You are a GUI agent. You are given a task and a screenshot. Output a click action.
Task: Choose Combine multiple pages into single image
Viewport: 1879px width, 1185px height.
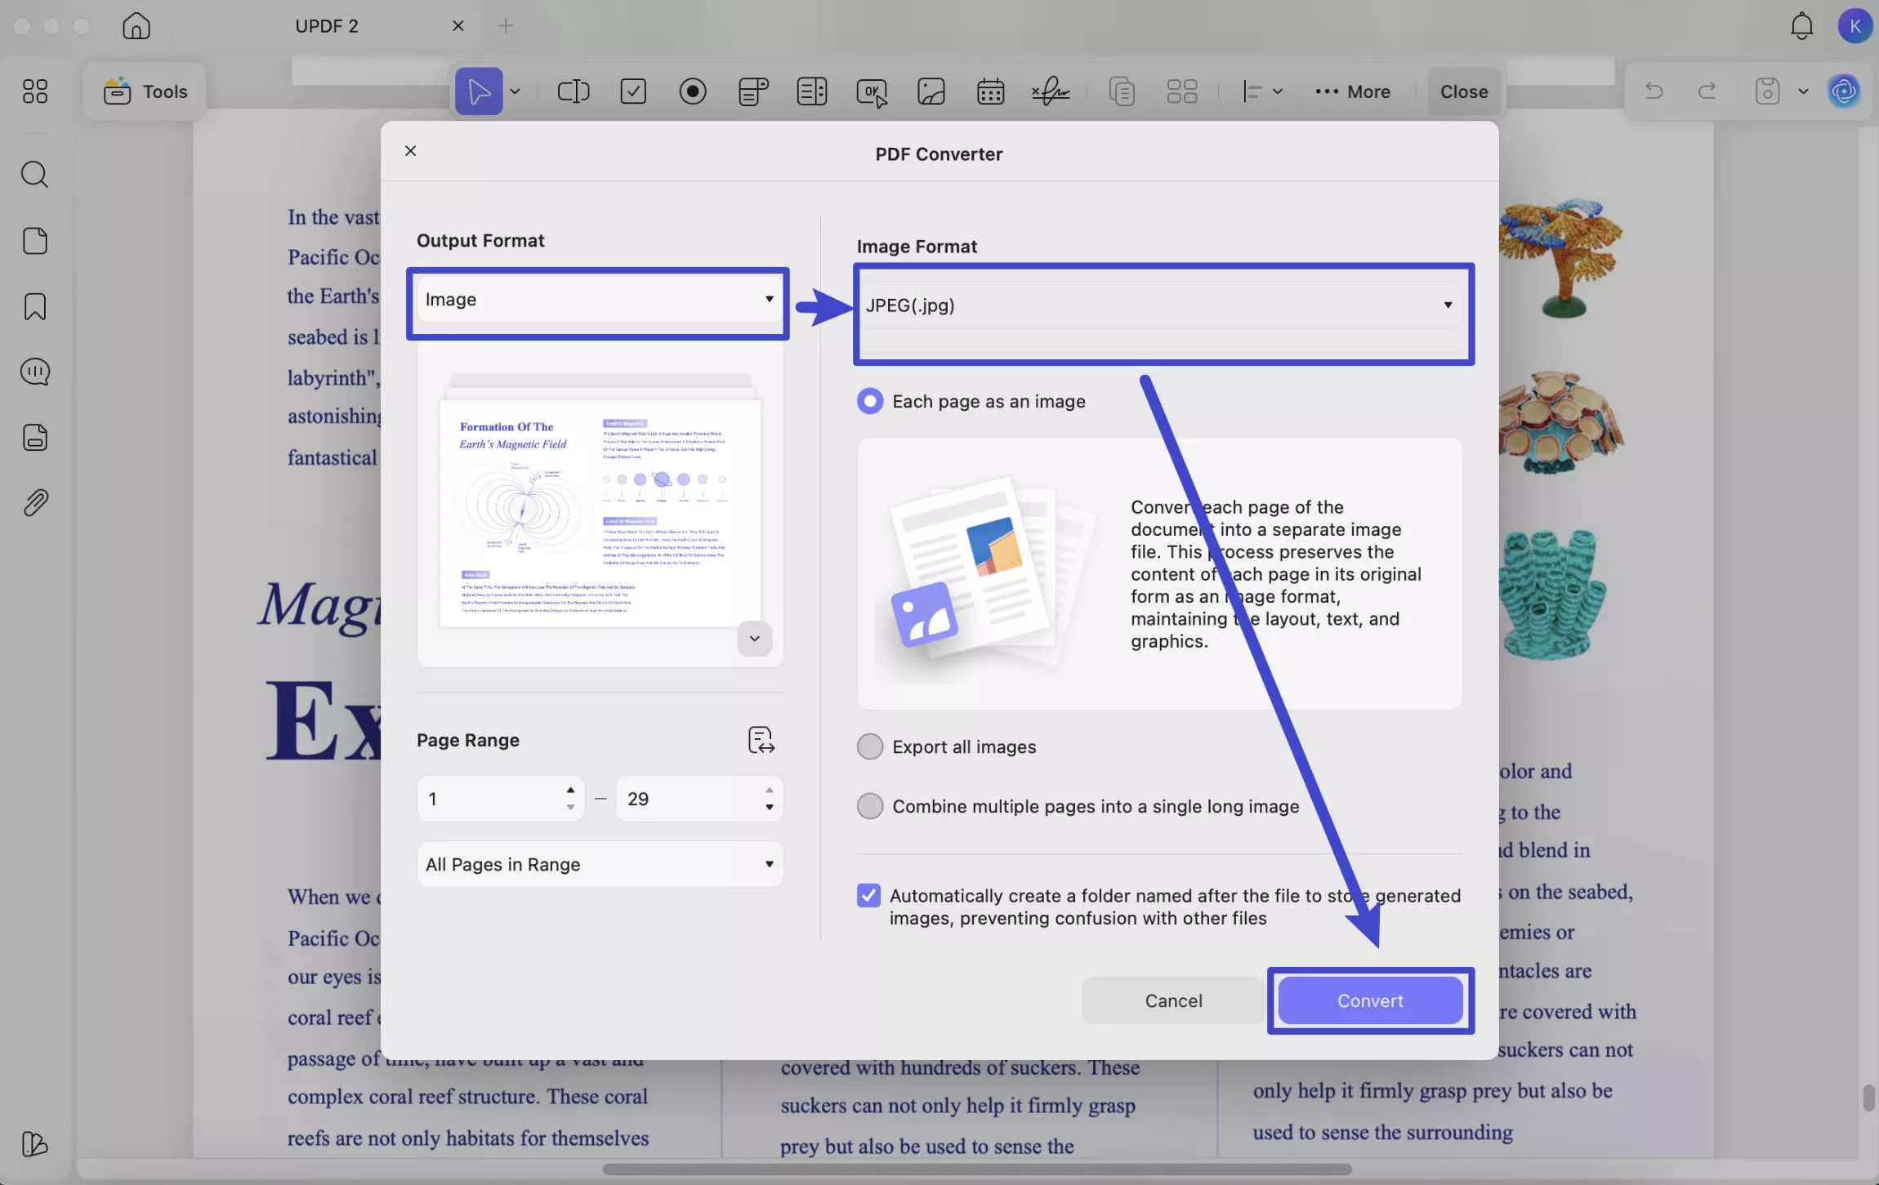869,806
